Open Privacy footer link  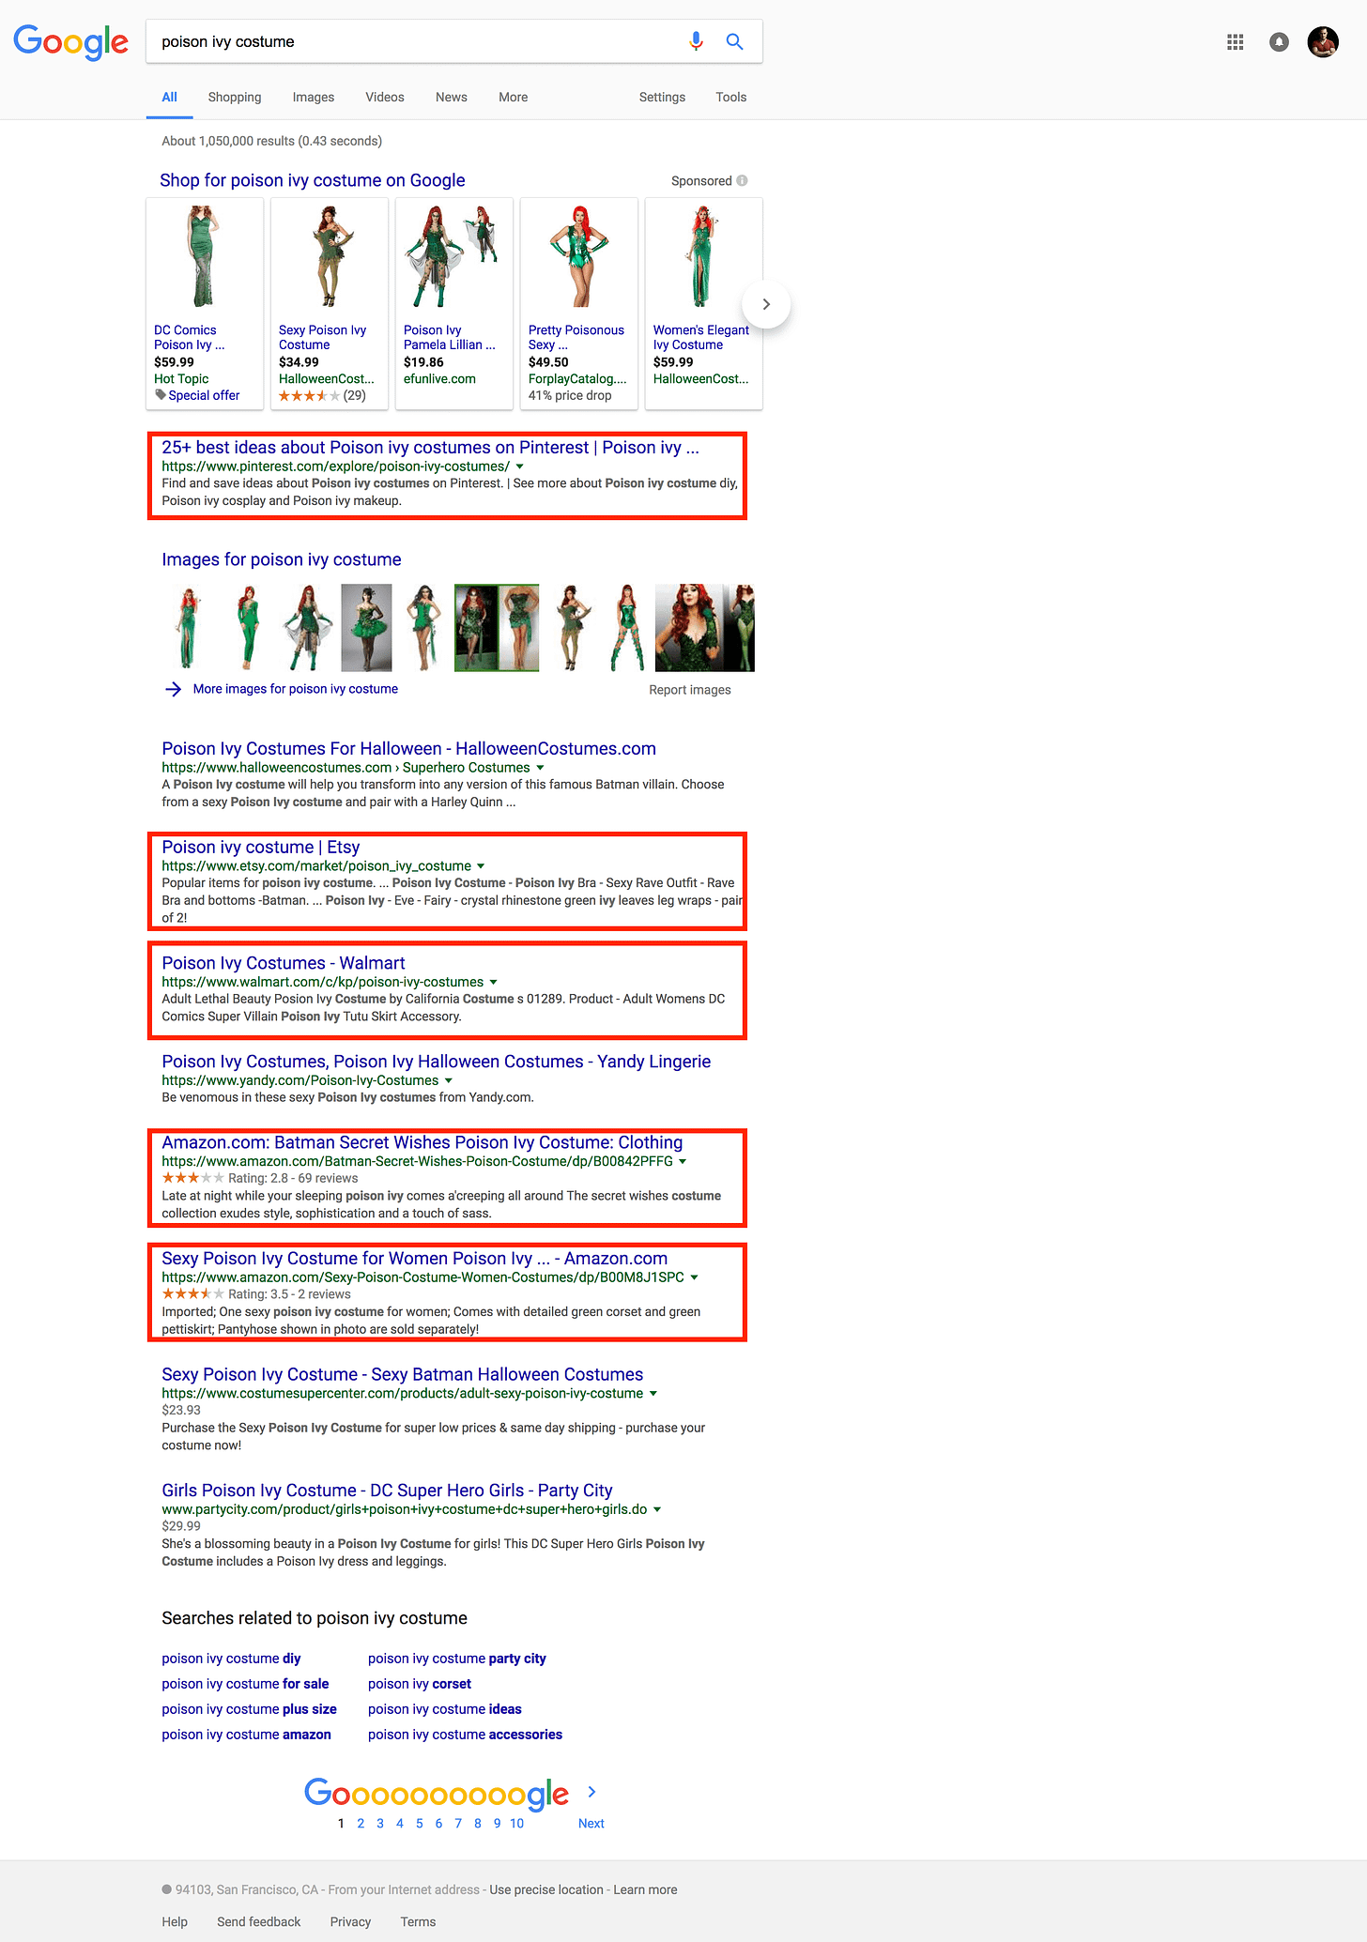(x=350, y=1921)
